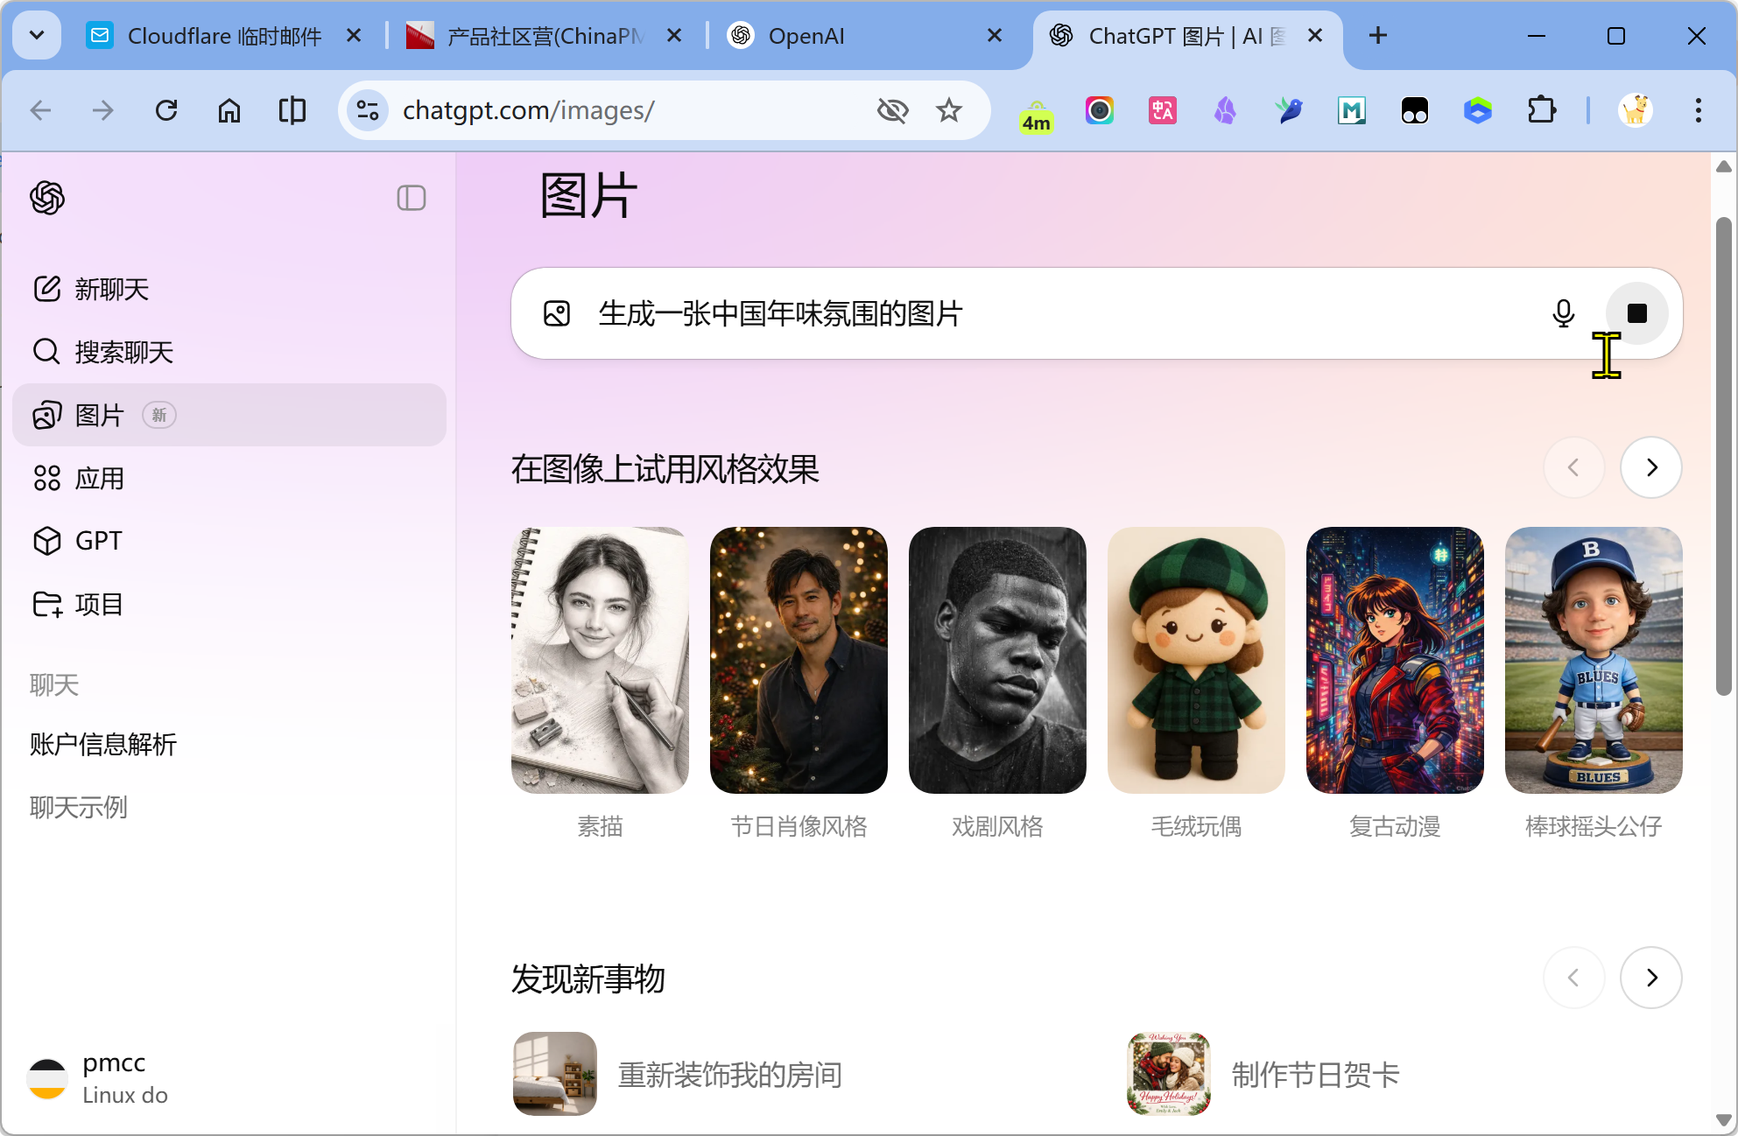The image size is (1738, 1136).
Task: Open the browser extensions puzzle icon
Action: point(1541,110)
